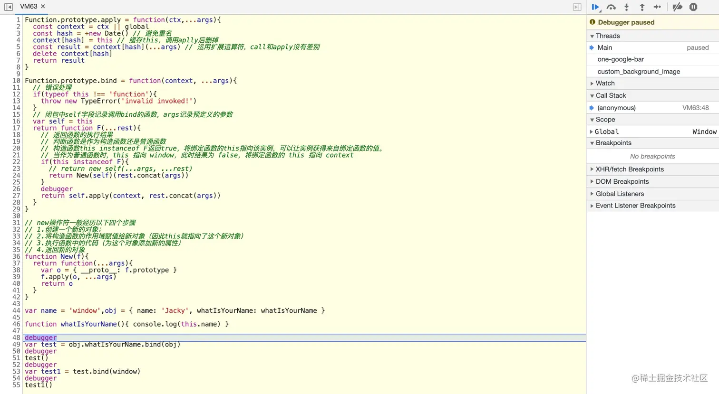Step out of current function

pos(642,7)
